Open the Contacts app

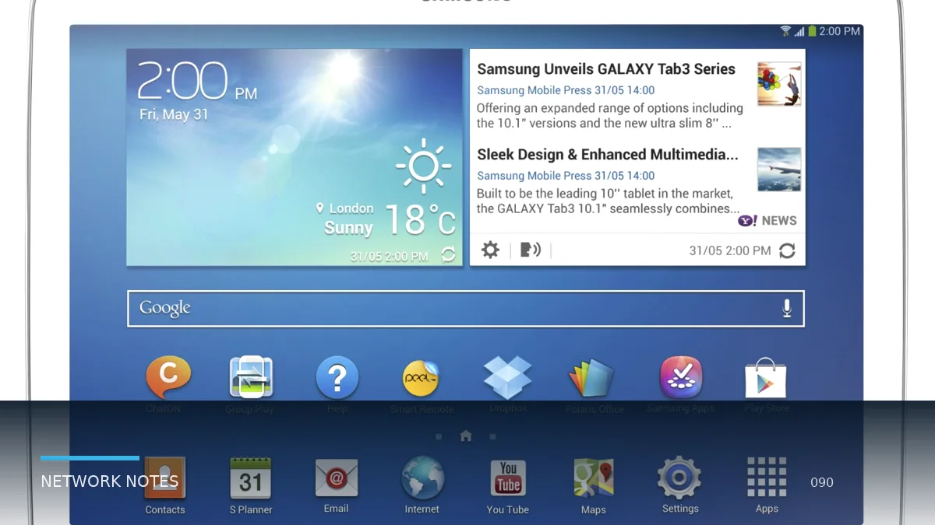tap(165, 478)
